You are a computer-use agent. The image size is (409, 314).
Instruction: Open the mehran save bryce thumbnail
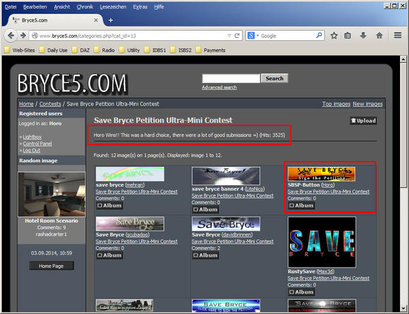(x=130, y=174)
